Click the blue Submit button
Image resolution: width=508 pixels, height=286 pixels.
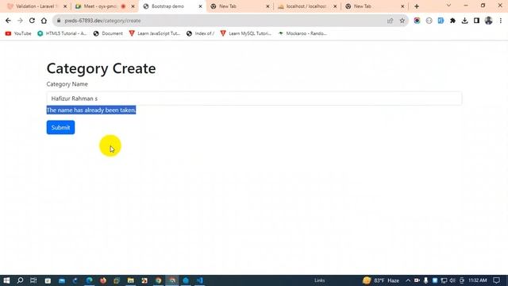[x=60, y=127]
